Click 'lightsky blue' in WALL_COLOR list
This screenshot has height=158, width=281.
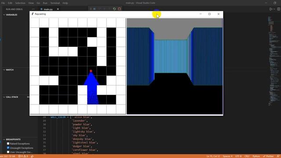click(83, 132)
